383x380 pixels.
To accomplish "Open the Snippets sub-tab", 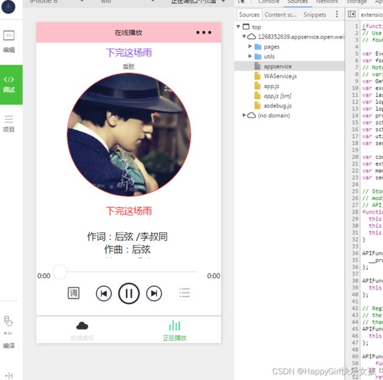I will (x=315, y=15).
